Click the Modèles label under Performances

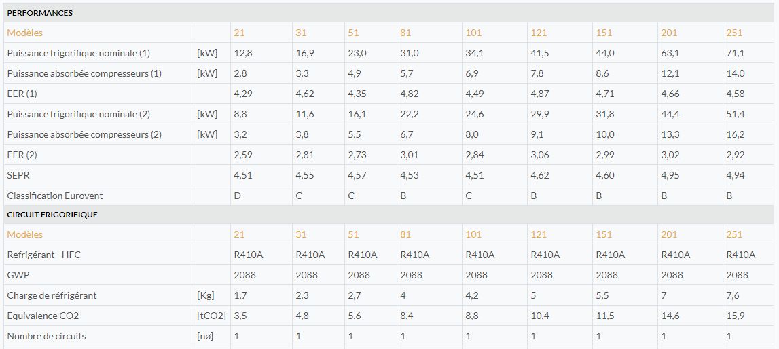[x=25, y=33]
